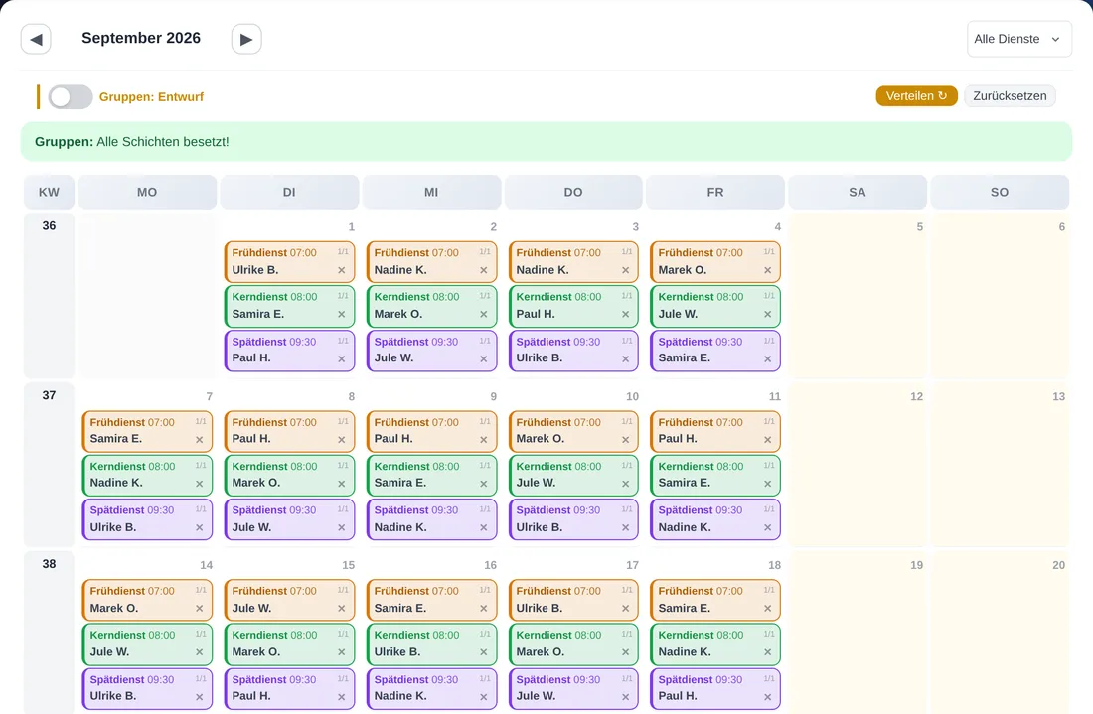
Task: Remove Nadine K. from Spätdienst on September 11
Action: (x=767, y=528)
